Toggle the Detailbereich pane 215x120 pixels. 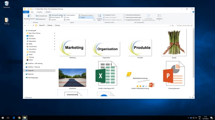point(40,19)
